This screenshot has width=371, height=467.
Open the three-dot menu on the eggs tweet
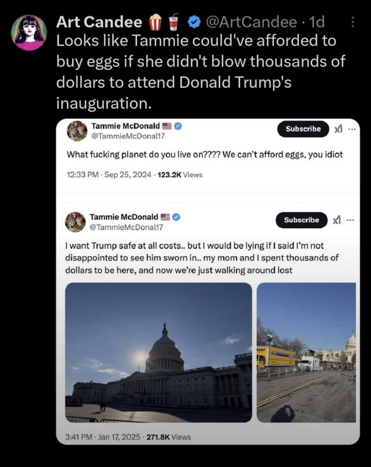351,129
